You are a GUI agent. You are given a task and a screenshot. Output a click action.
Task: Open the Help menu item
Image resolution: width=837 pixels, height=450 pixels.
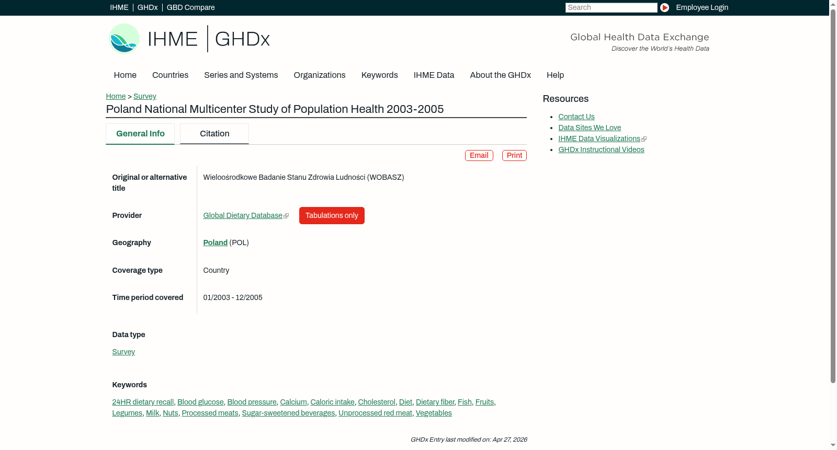pyautogui.click(x=555, y=75)
